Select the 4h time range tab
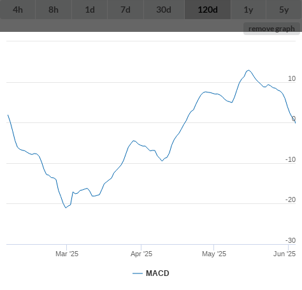Viewport: 302px width, 290px height. pyautogui.click(x=18, y=10)
